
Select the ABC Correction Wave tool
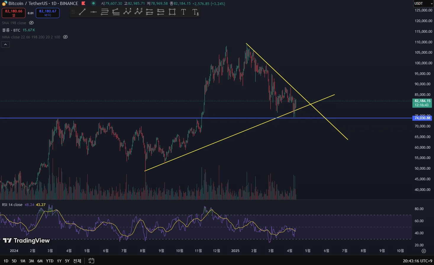click(138, 12)
